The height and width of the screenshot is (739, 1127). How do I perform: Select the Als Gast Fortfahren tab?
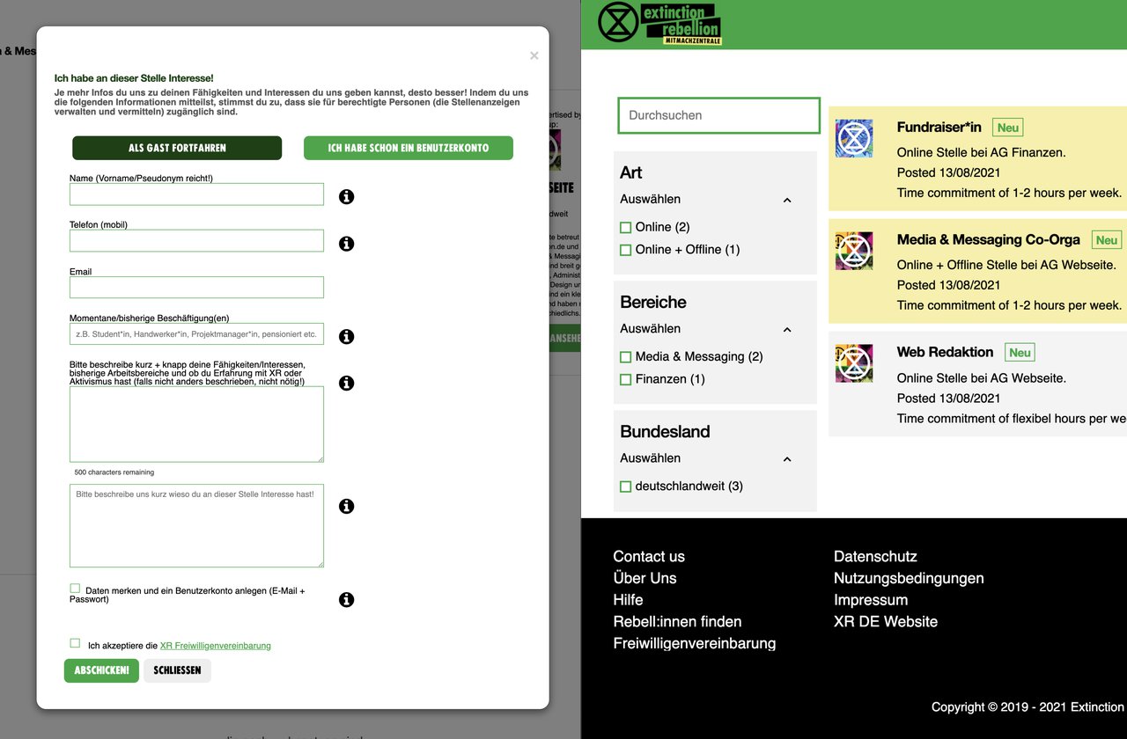177,148
